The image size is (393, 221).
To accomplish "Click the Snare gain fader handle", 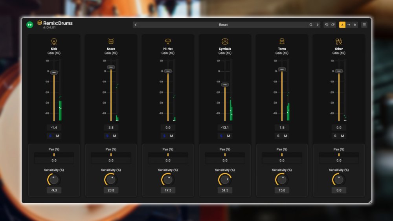I will coord(111,67).
